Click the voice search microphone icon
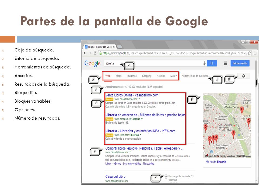This screenshot has width=259, height=194. pyautogui.click(x=204, y=63)
